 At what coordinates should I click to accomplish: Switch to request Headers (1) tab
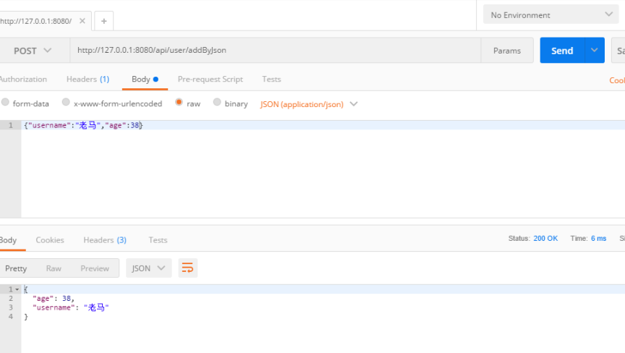(88, 80)
